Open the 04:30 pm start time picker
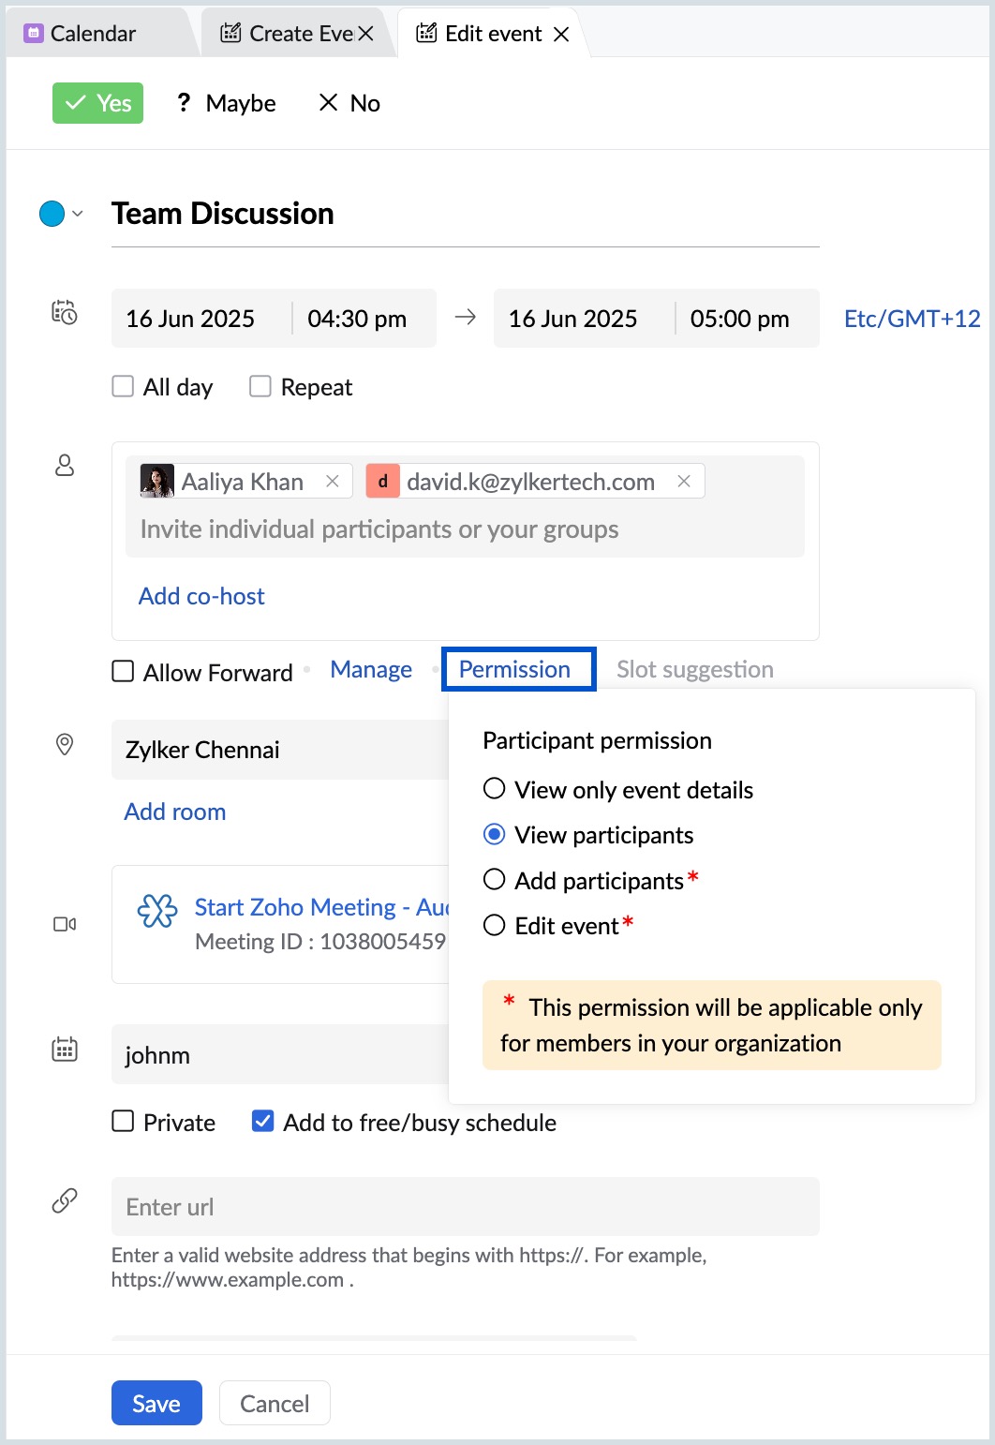 click(357, 319)
